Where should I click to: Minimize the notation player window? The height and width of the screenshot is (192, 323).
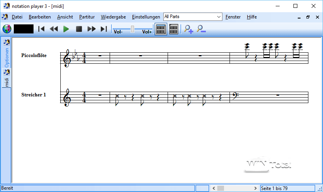[278, 6]
